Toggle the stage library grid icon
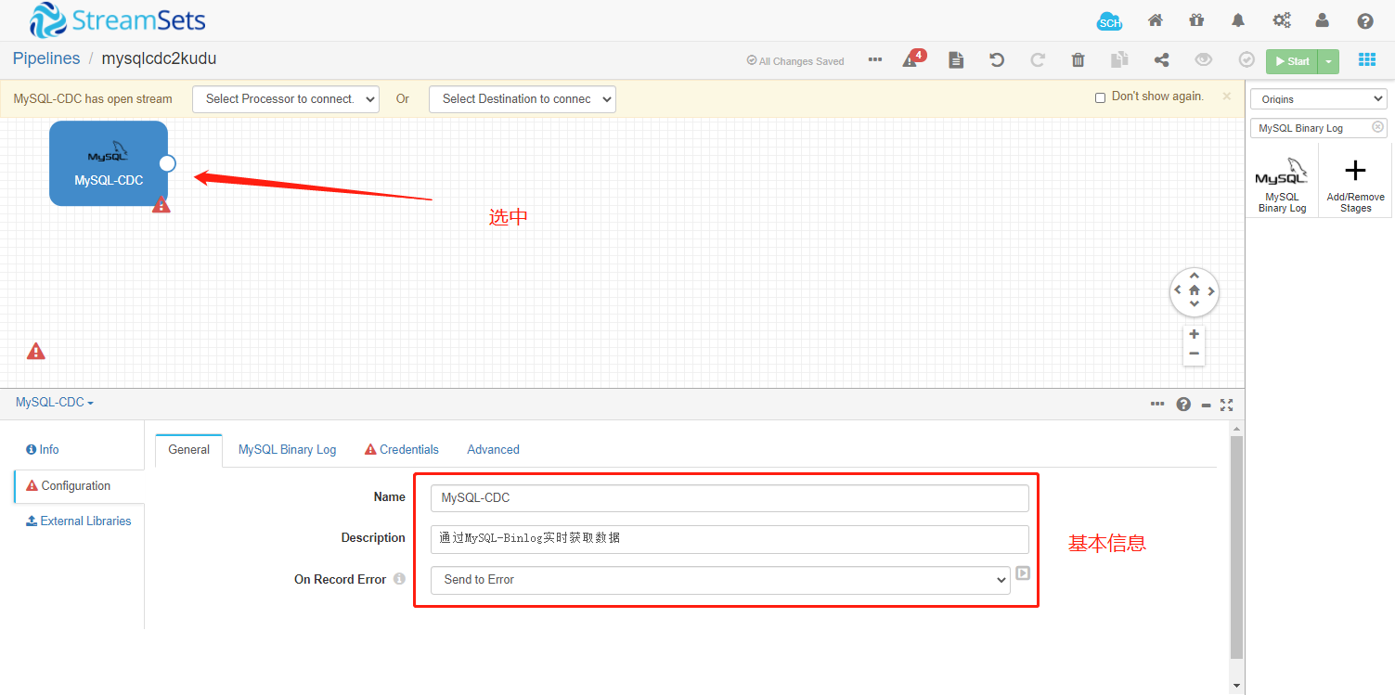1395x695 pixels. (1367, 60)
